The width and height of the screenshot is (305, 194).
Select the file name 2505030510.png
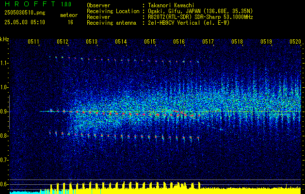coord(25,13)
